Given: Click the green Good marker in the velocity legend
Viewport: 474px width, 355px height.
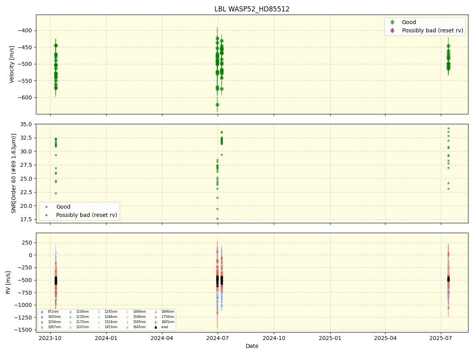Looking at the screenshot, I should pos(392,22).
